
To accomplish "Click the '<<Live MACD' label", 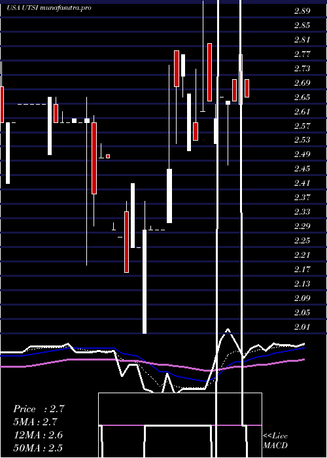I will pyautogui.click(x=275, y=441).
